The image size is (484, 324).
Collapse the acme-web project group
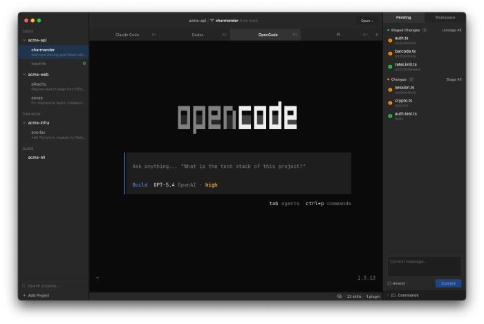pos(24,74)
